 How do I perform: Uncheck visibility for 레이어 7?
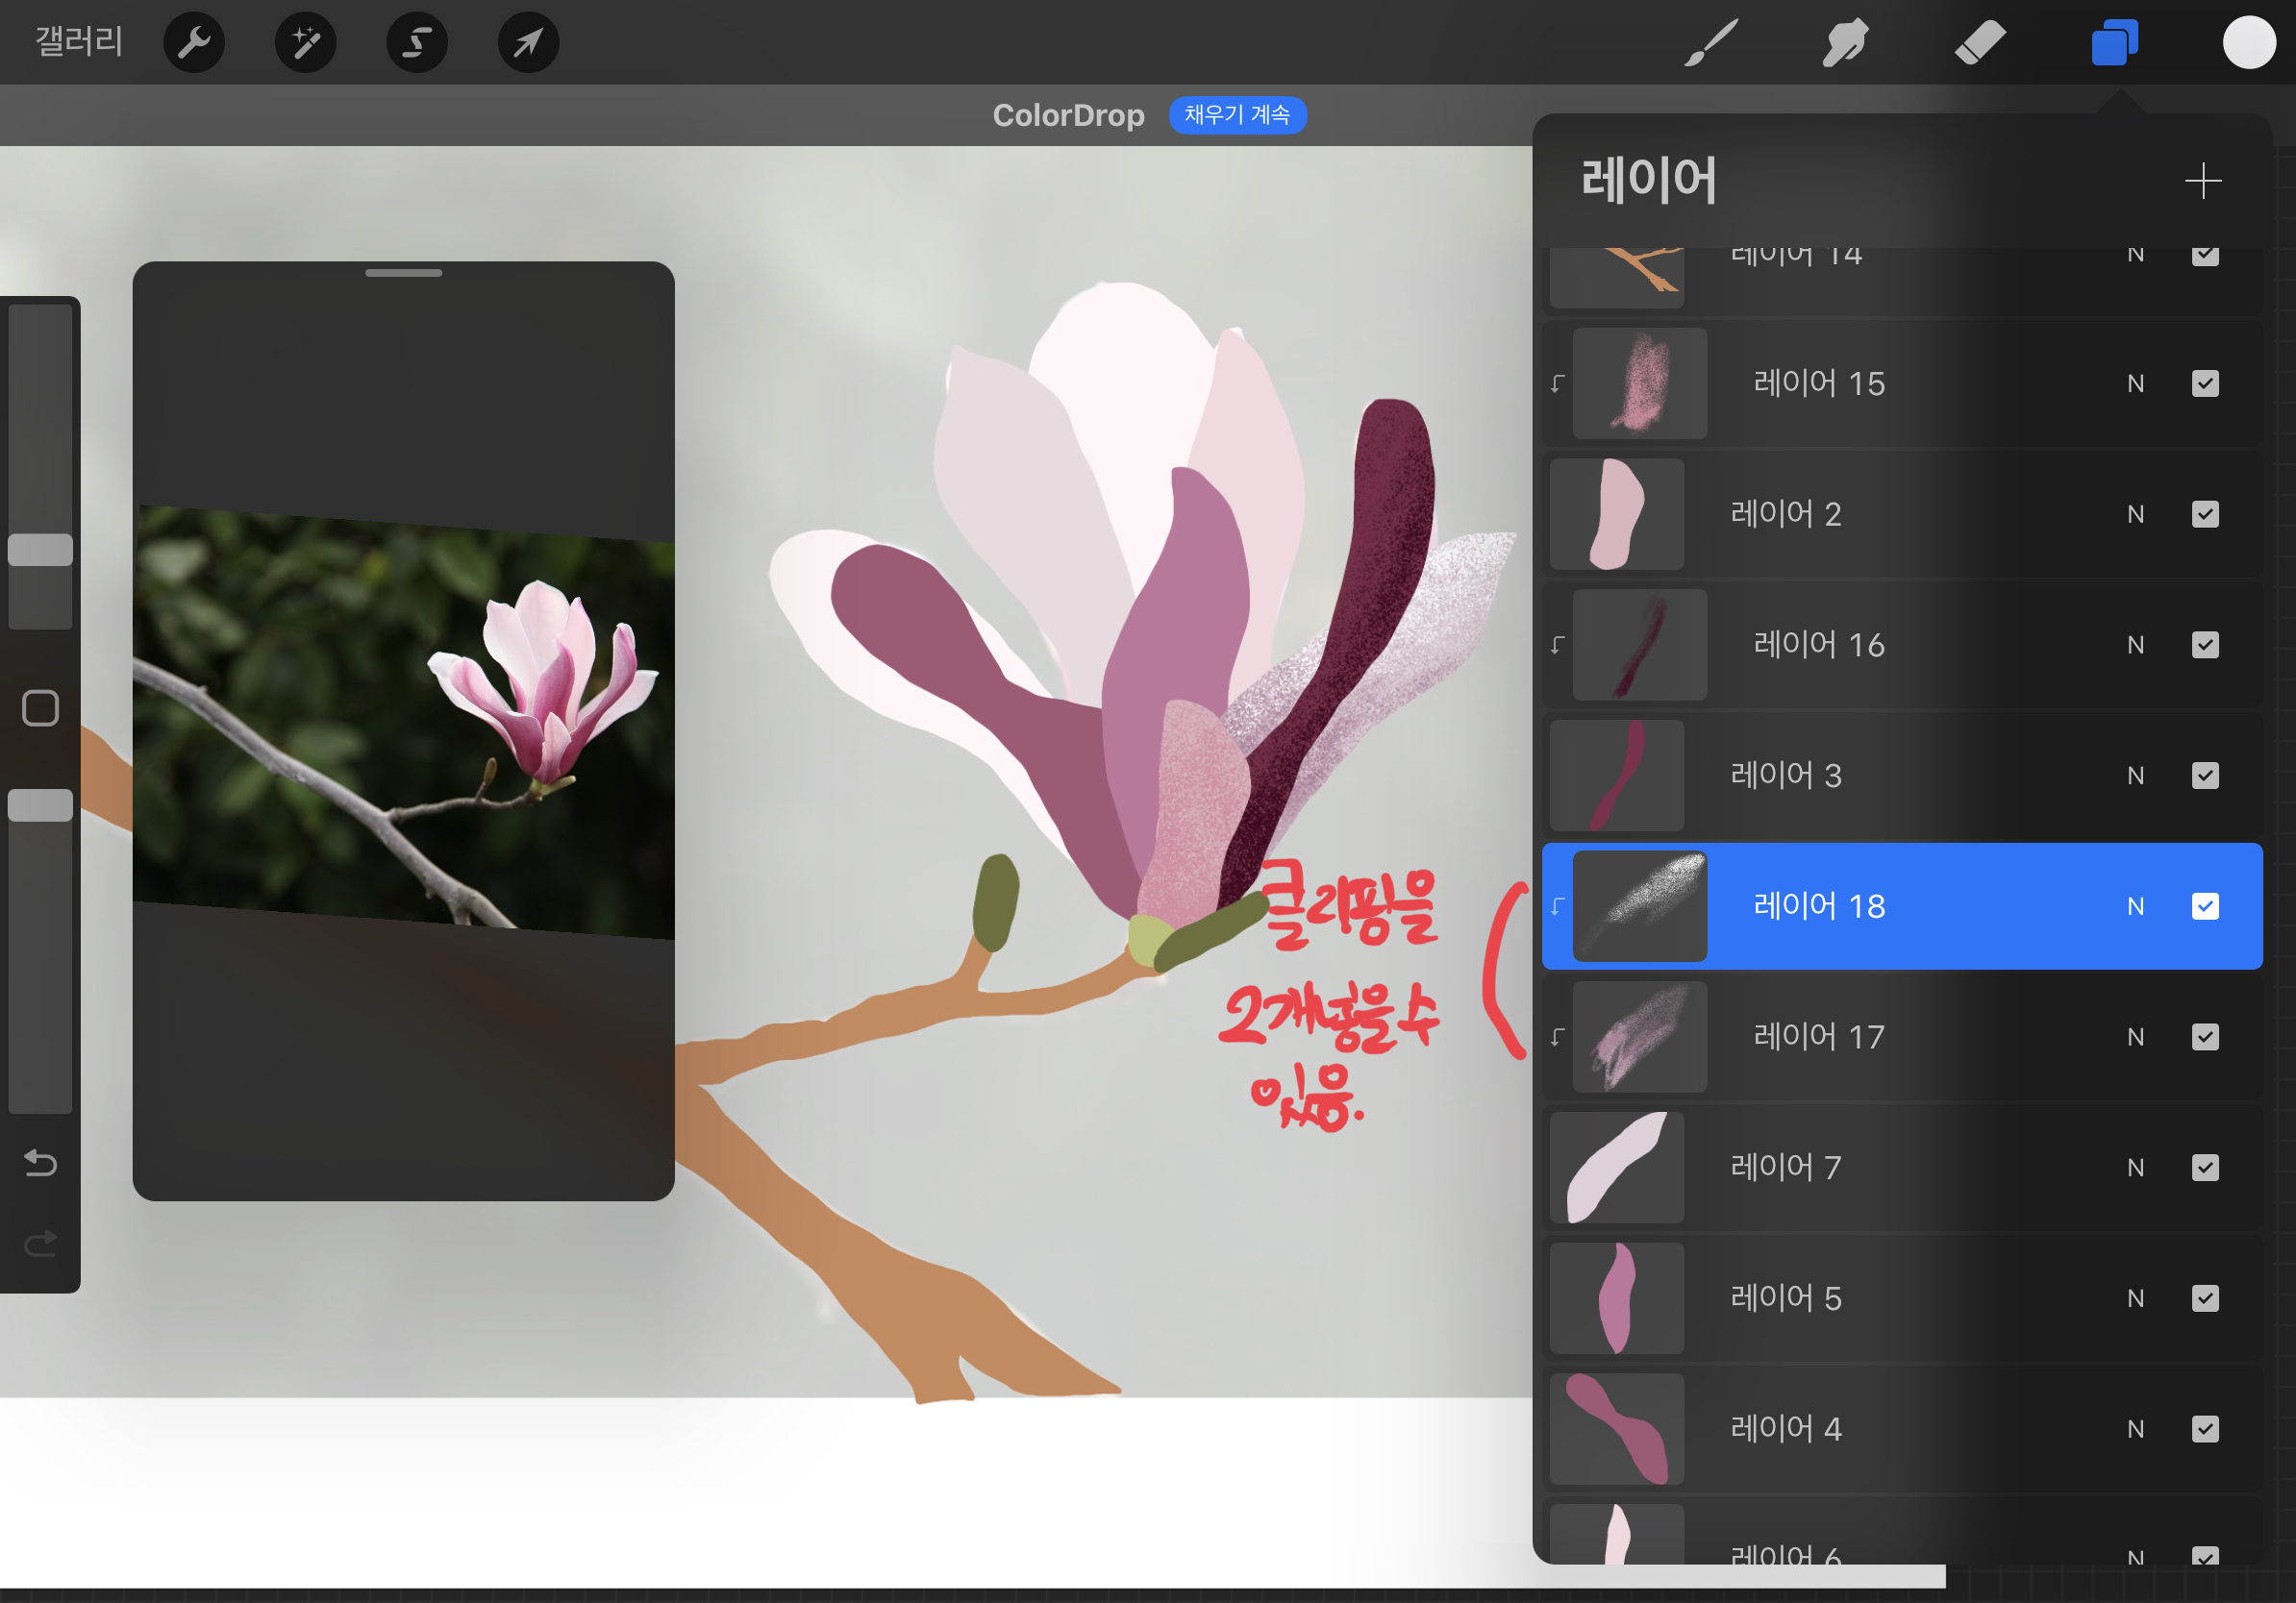click(2204, 1168)
